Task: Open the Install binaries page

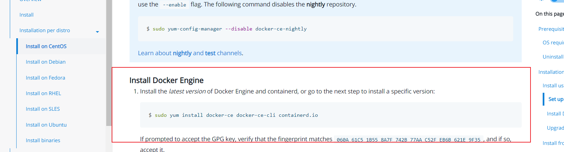Action: 43,140
